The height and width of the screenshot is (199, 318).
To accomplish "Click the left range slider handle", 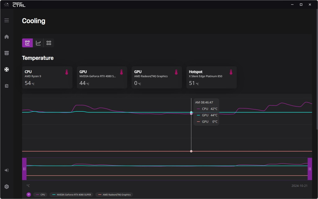I will [24, 169].
